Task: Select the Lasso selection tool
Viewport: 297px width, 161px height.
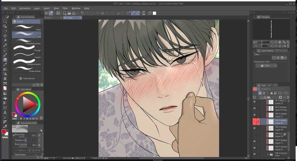Action: [x=5, y=50]
